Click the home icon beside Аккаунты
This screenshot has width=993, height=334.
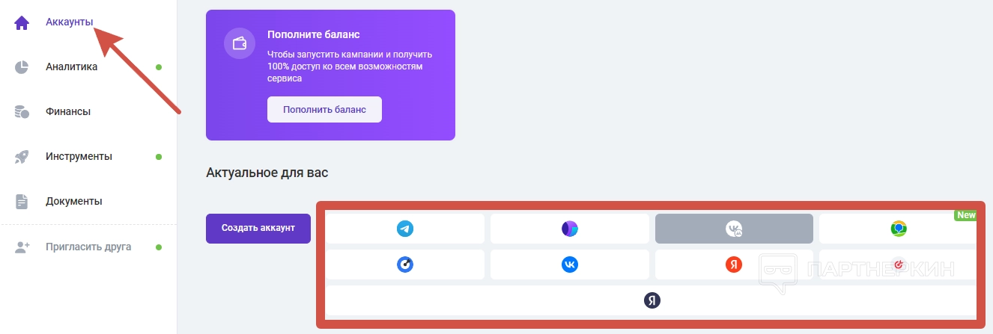[22, 22]
